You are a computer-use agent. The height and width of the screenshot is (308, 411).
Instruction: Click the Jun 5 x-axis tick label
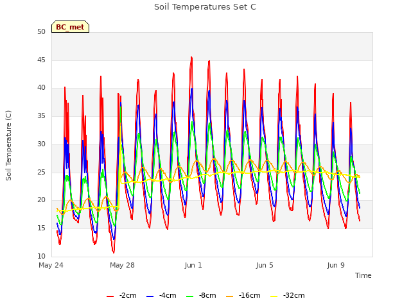coord(265,265)
